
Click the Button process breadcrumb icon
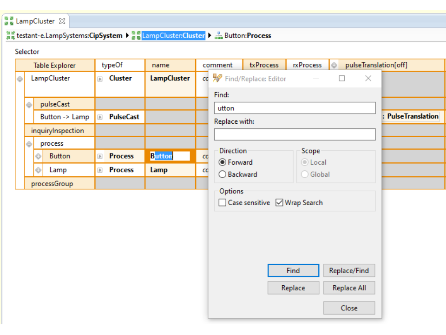pos(218,35)
